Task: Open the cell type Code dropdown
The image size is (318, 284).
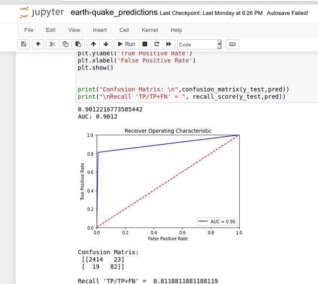Action: point(199,45)
